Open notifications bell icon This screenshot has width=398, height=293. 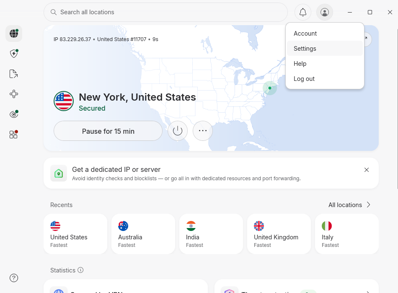coord(303,12)
